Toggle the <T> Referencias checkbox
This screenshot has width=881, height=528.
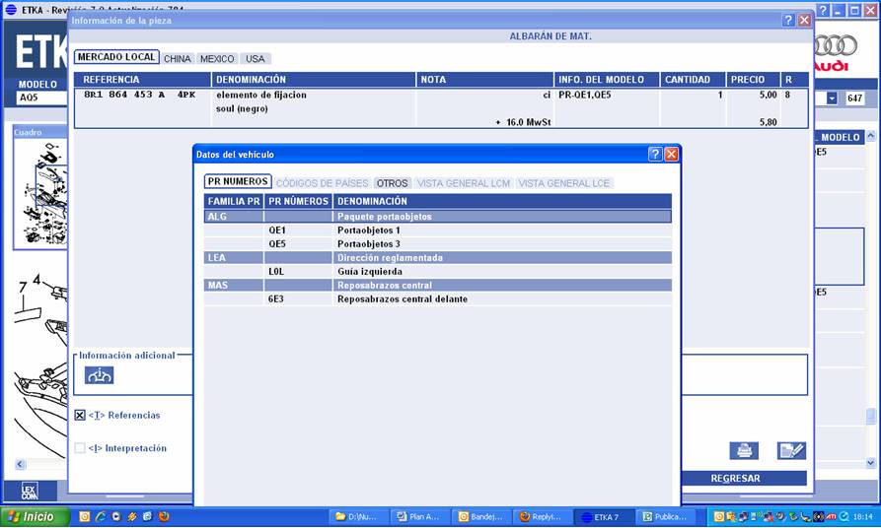80,416
